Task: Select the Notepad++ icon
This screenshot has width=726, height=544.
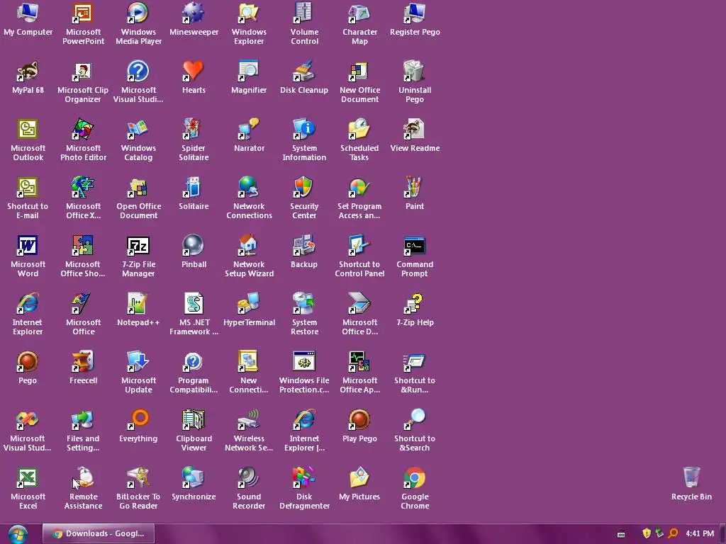Action: click(138, 304)
